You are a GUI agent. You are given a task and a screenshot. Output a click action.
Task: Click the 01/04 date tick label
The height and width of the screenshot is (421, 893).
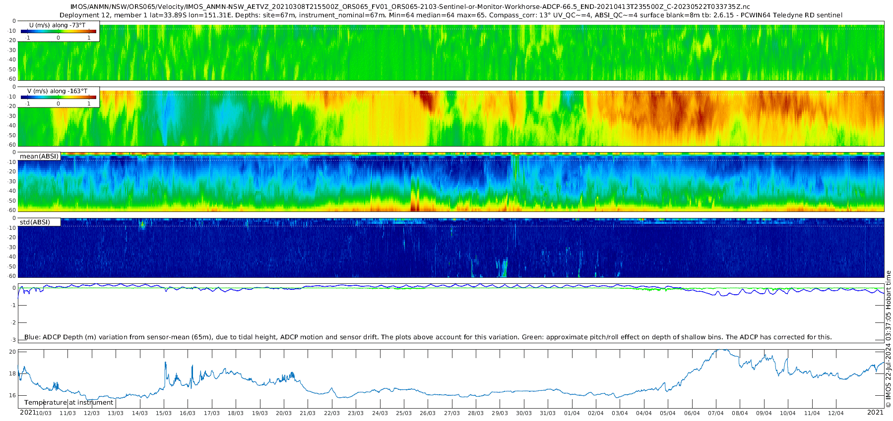tap(572, 413)
